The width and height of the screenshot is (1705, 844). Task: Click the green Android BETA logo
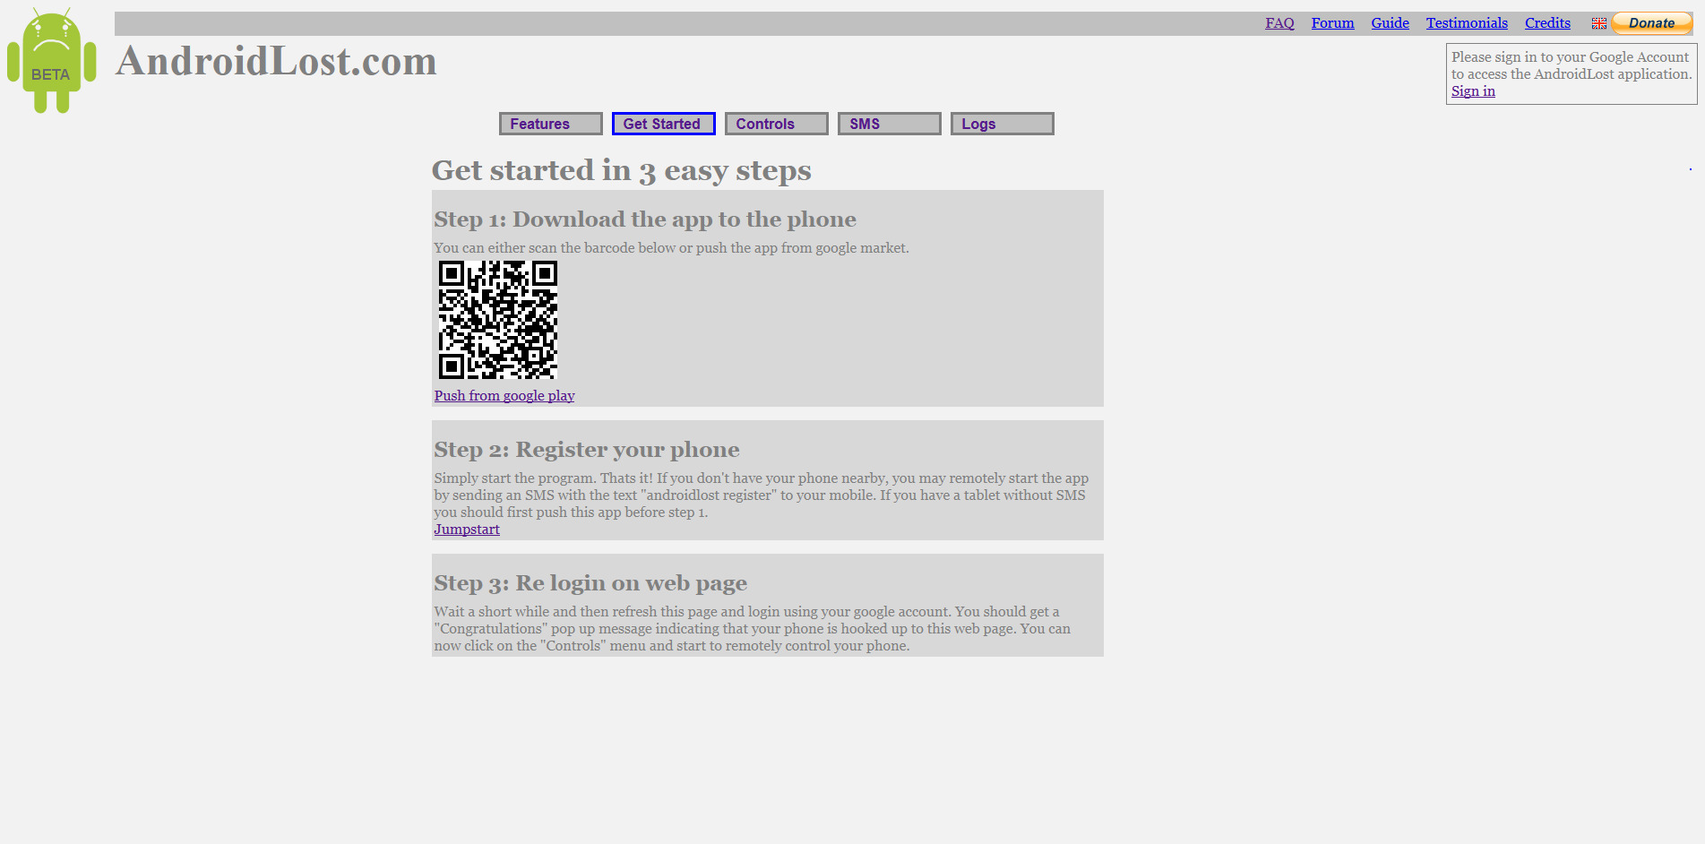click(x=51, y=61)
